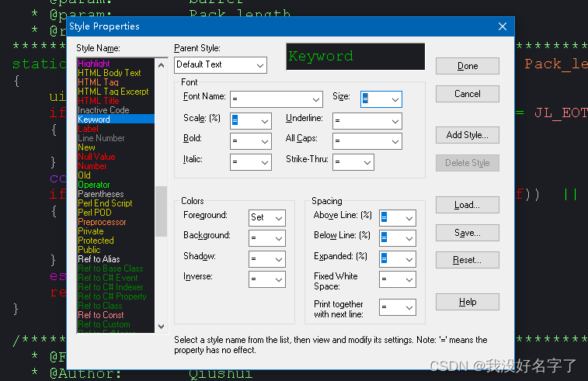Open the Scale percentage dropdown
The height and width of the screenshot is (381, 588).
(250, 120)
